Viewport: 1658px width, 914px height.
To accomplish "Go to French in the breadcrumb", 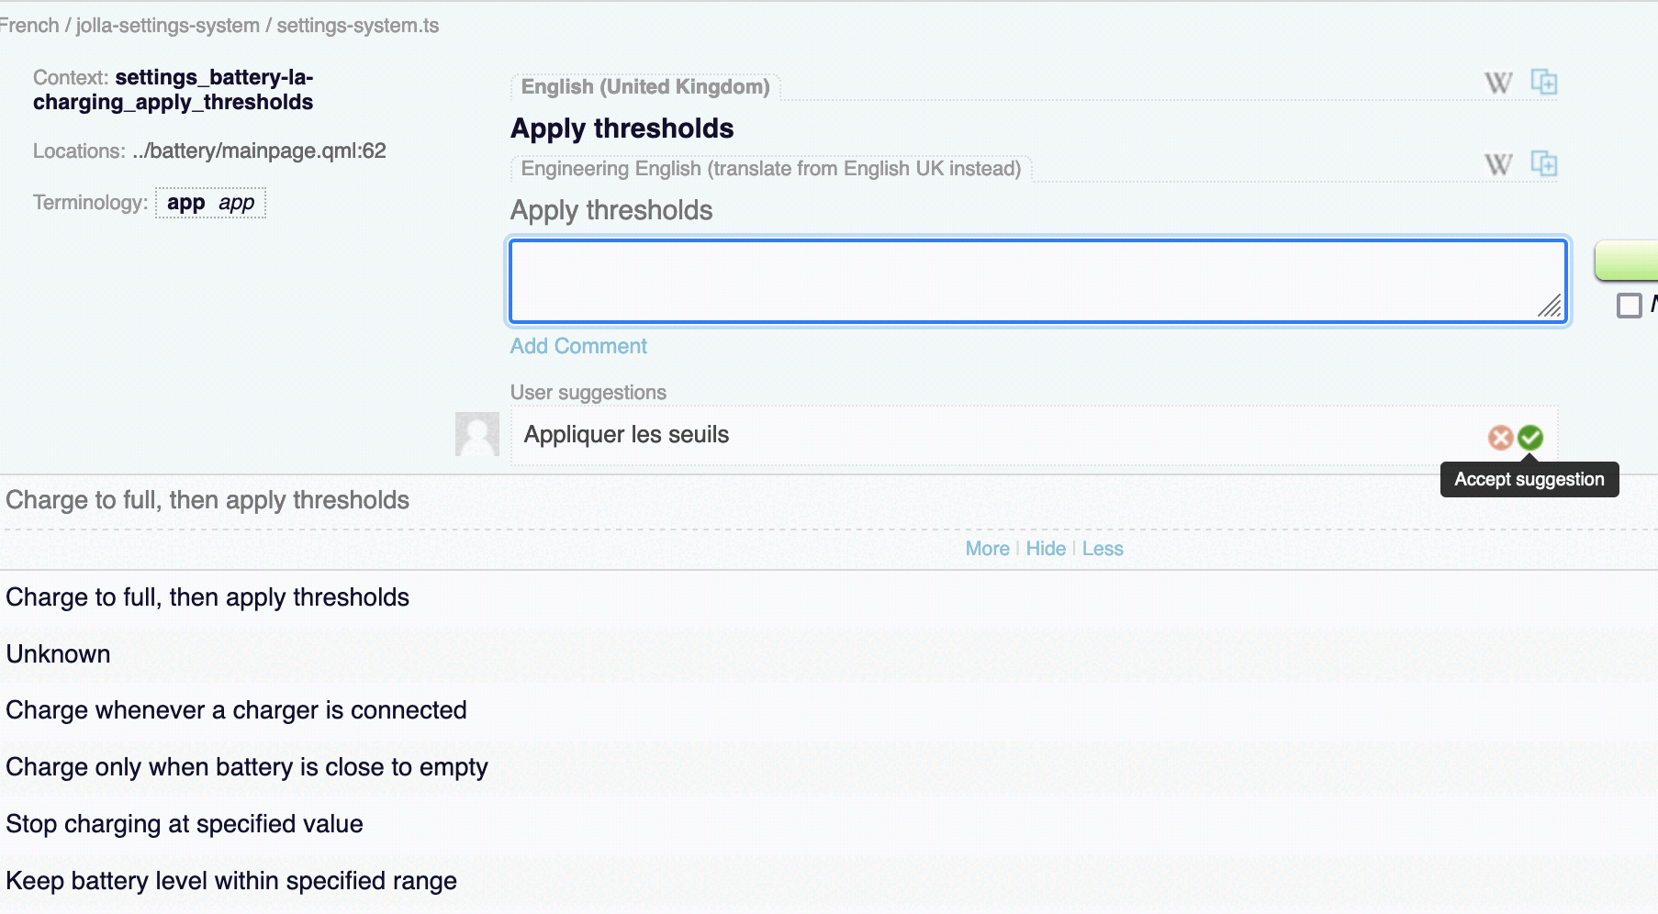I will (x=29, y=26).
